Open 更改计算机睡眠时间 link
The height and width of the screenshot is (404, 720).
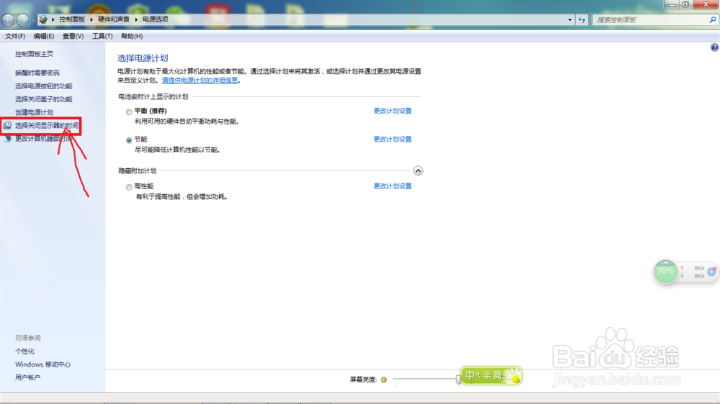coord(43,139)
